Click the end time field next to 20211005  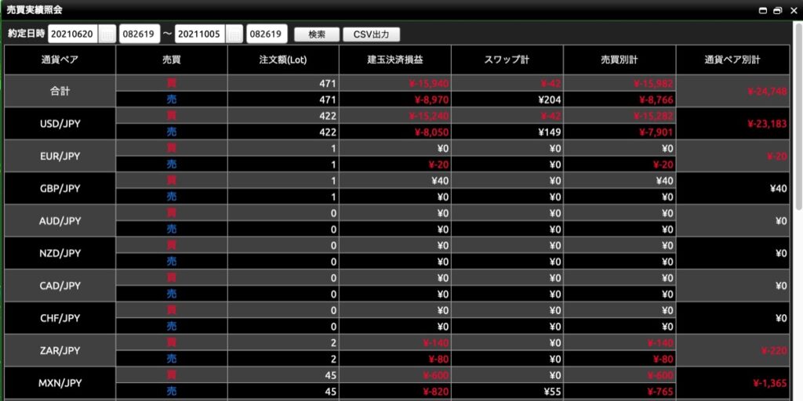(x=267, y=34)
